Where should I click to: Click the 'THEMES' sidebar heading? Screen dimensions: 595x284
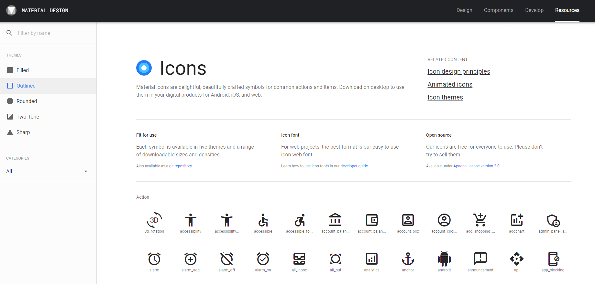(14, 55)
